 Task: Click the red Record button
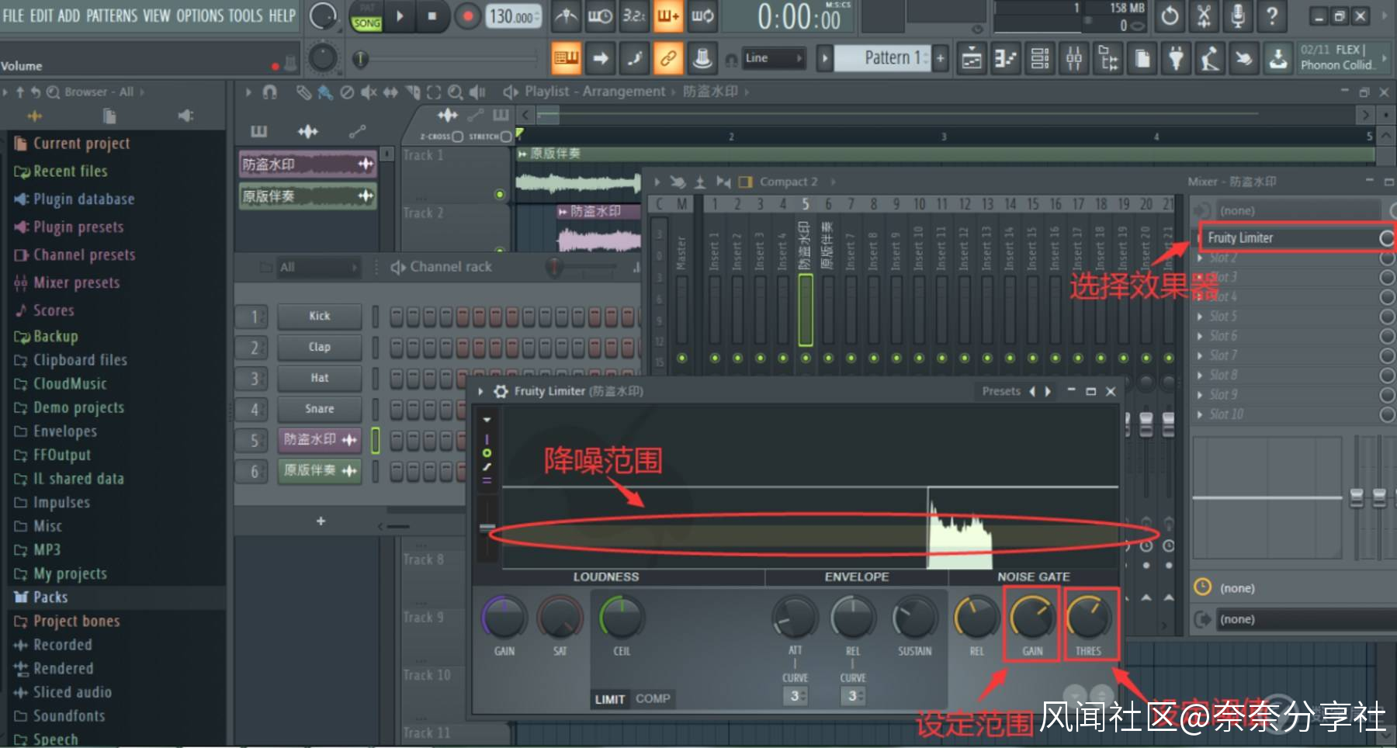(x=467, y=16)
